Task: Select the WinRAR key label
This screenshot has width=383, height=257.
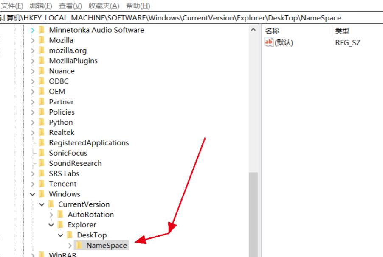Action: pos(63,254)
